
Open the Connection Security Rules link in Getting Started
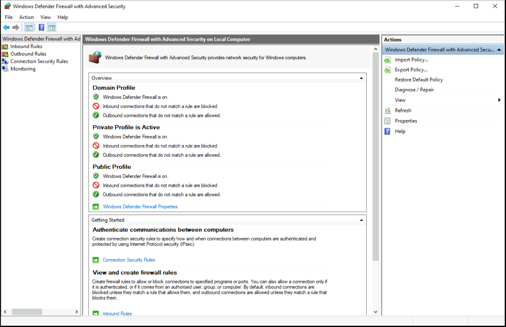129,260
